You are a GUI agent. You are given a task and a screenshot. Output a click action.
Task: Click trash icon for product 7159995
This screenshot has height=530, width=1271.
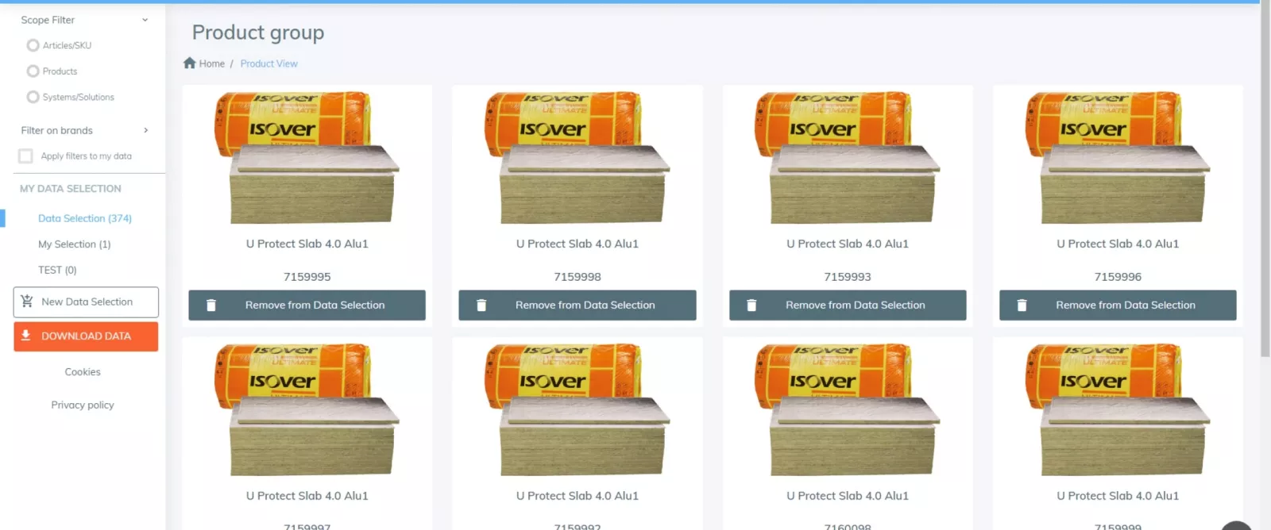pos(211,305)
